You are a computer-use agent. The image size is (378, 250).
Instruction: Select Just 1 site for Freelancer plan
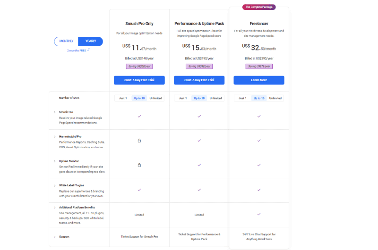coord(242,98)
